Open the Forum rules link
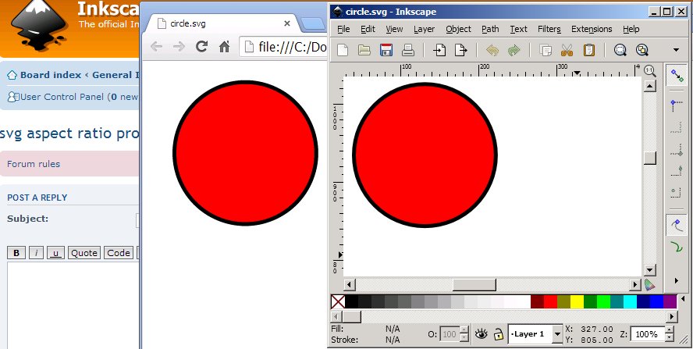The image size is (693, 349). (34, 164)
